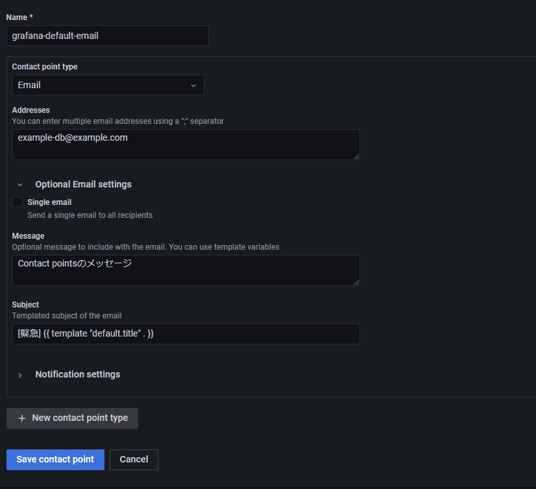Click the Notification settings heading
This screenshot has height=489, width=536.
78,374
